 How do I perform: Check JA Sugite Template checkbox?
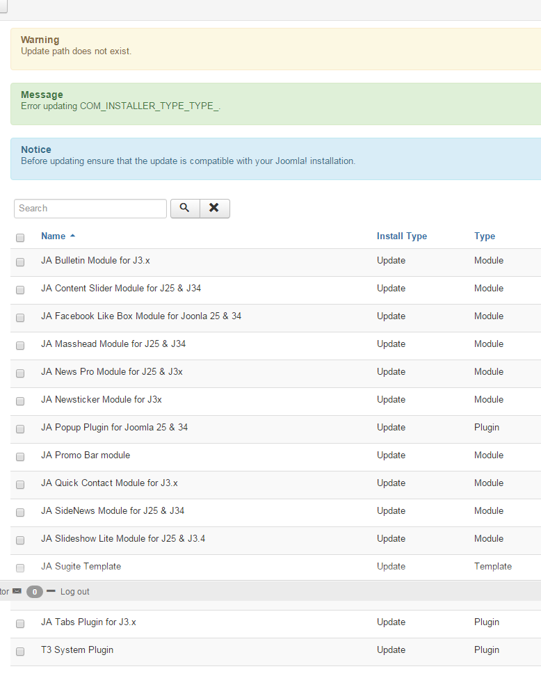pos(20,568)
